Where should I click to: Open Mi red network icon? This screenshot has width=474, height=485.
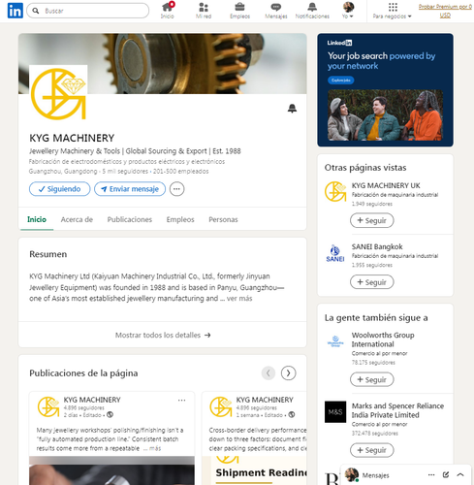pos(204,11)
